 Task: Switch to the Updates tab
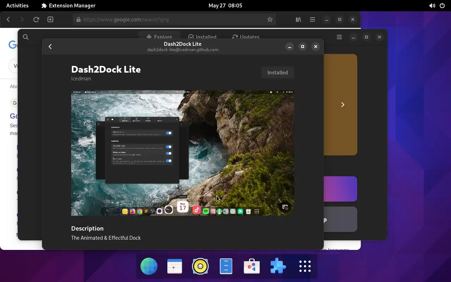(x=246, y=37)
